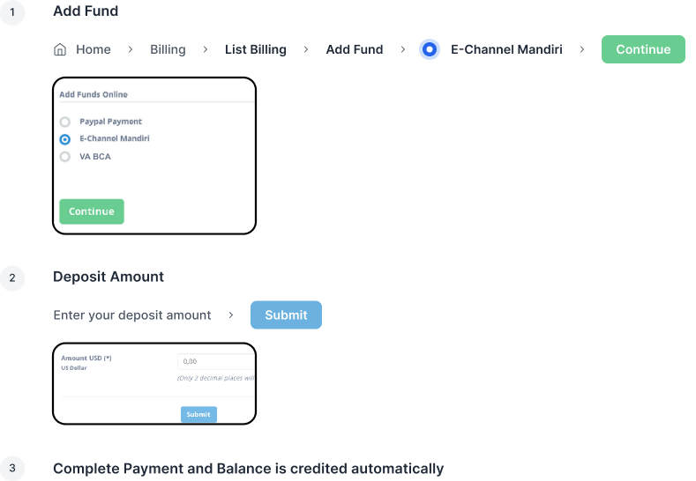Select the VA BCA radio option
The width and height of the screenshot is (696, 481).
click(65, 157)
